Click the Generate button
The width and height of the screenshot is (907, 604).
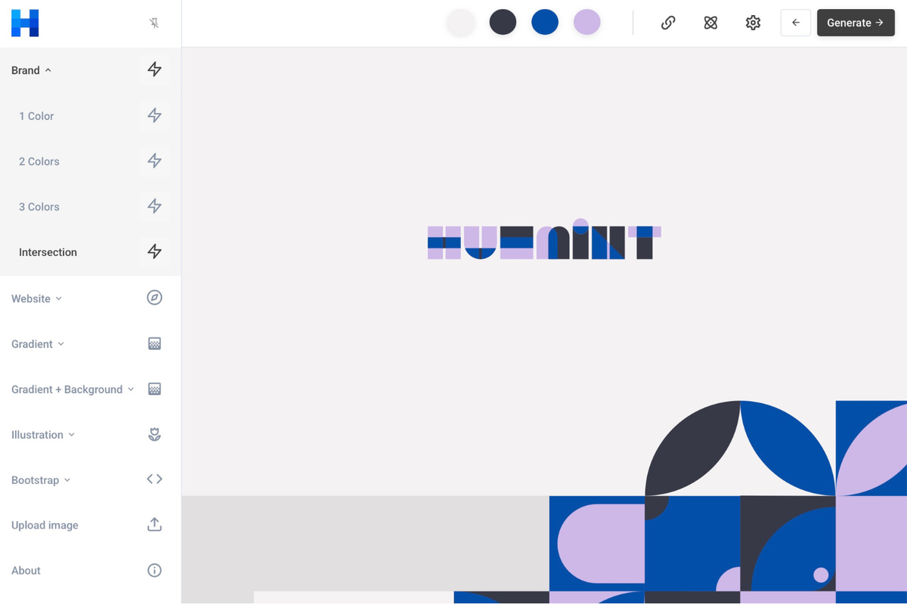pyautogui.click(x=856, y=23)
